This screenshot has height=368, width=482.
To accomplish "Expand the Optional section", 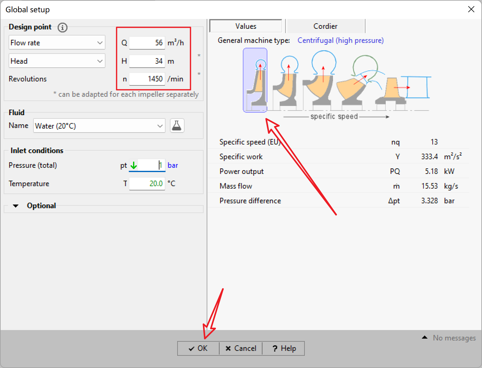I will [x=16, y=206].
